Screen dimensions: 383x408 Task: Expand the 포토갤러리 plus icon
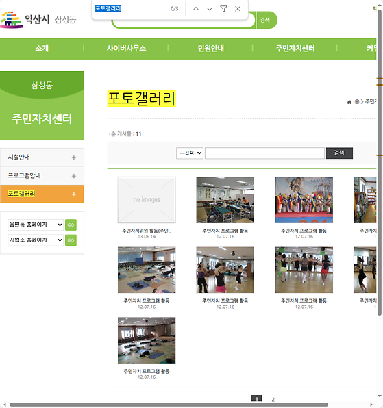tap(74, 194)
